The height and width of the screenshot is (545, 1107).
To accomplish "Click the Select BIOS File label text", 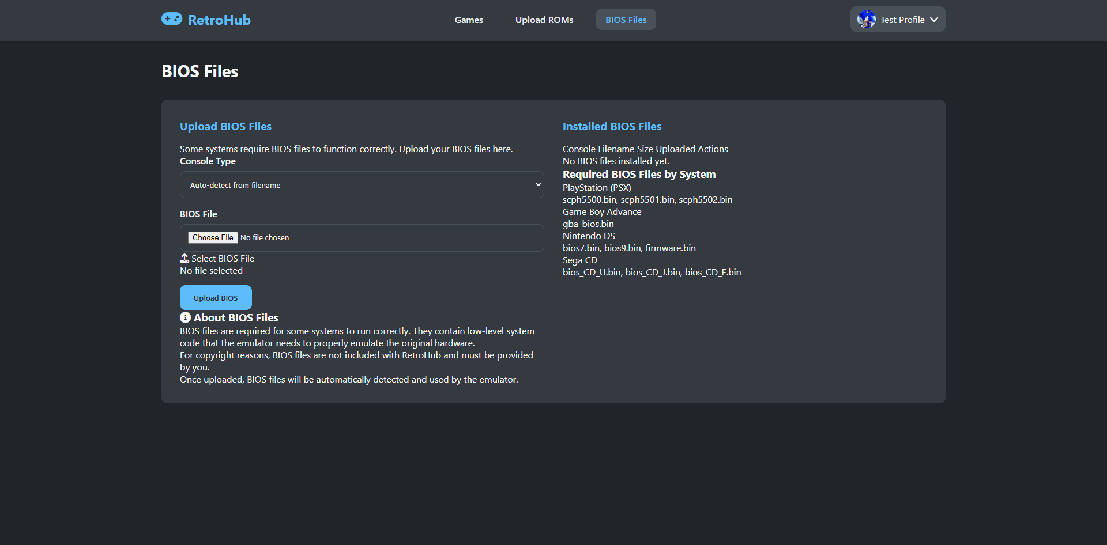I will pyautogui.click(x=223, y=259).
